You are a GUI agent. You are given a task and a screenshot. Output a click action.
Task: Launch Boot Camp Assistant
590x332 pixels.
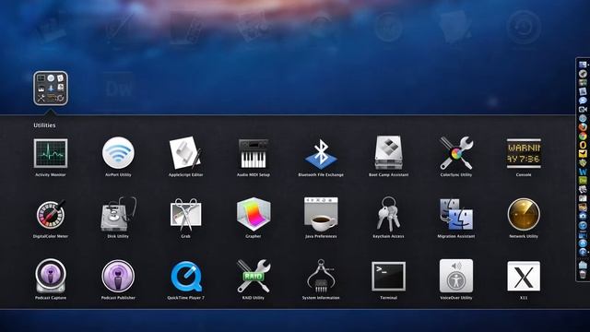388,153
